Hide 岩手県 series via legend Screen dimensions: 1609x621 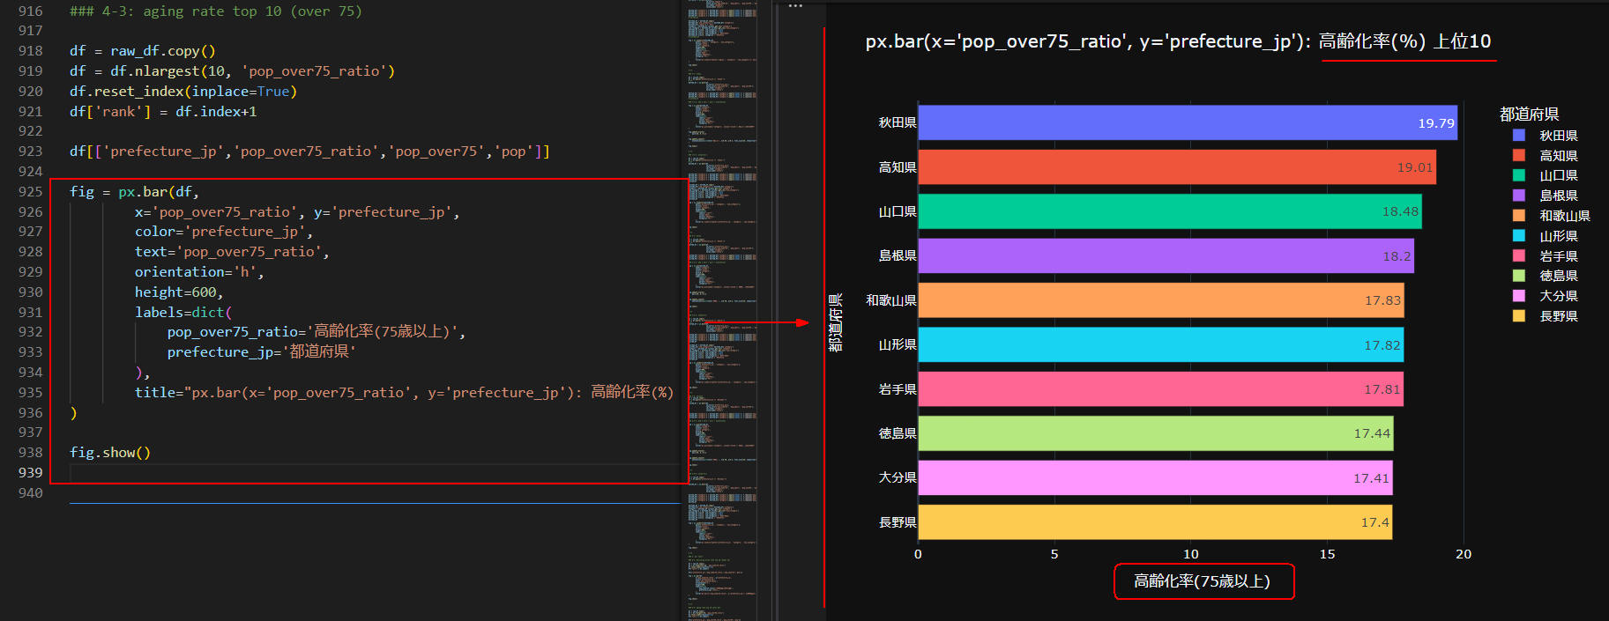(x=1545, y=256)
